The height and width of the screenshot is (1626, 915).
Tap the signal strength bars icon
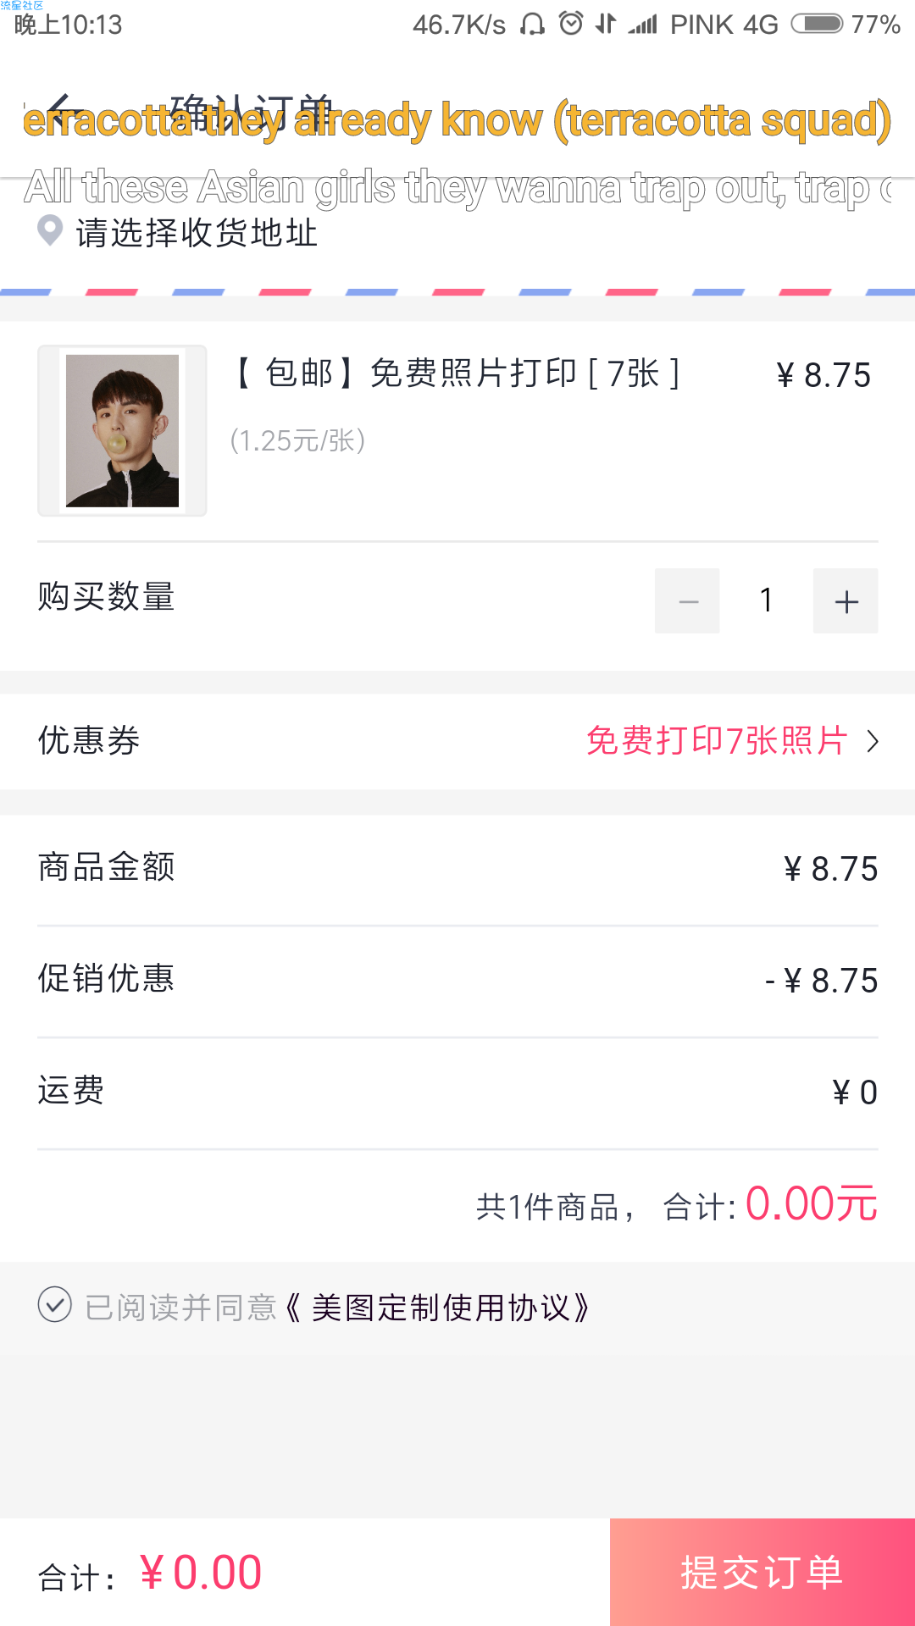click(x=643, y=25)
